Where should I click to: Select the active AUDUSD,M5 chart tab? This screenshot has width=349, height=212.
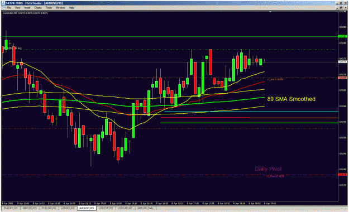[87, 208]
